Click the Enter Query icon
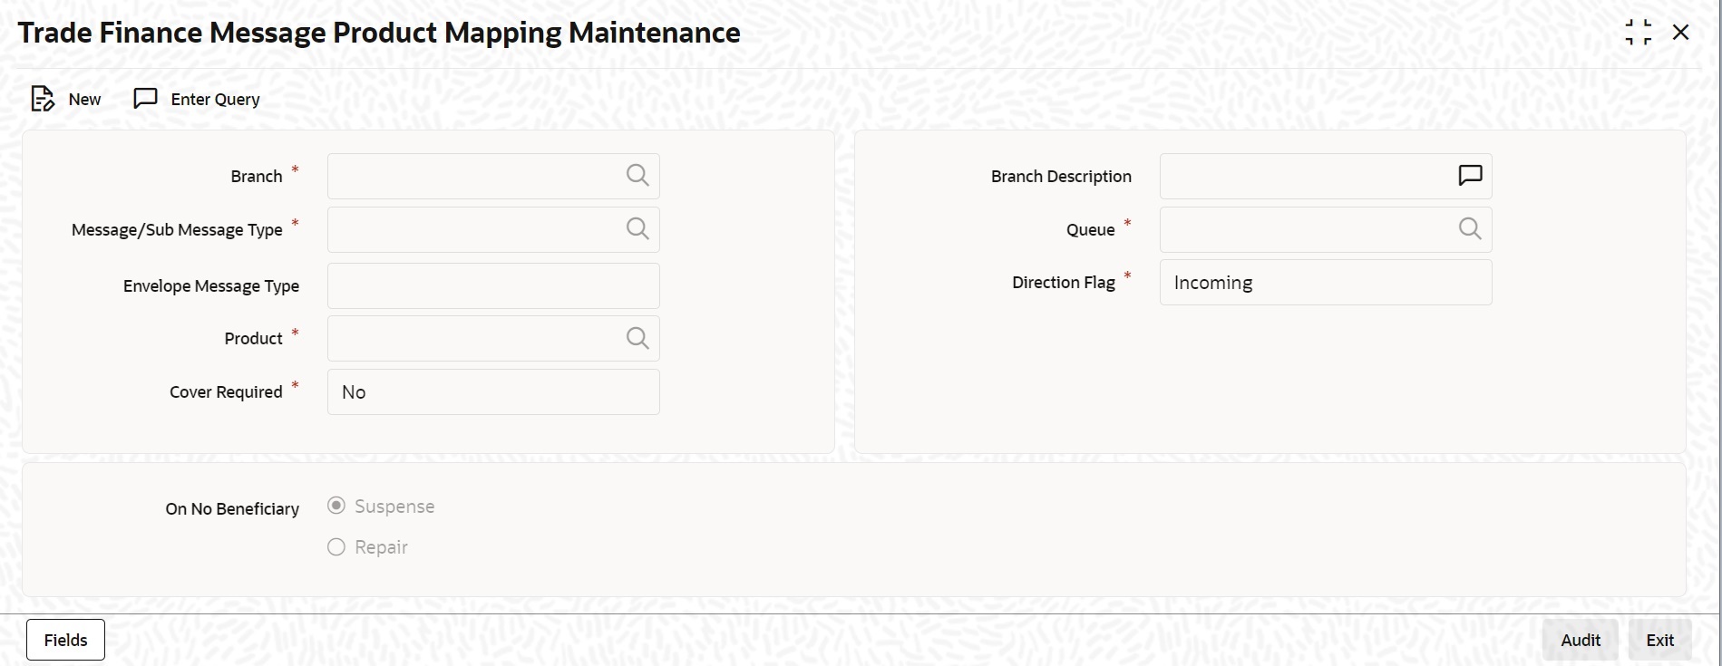Viewport: 1722px width, 666px height. click(145, 99)
